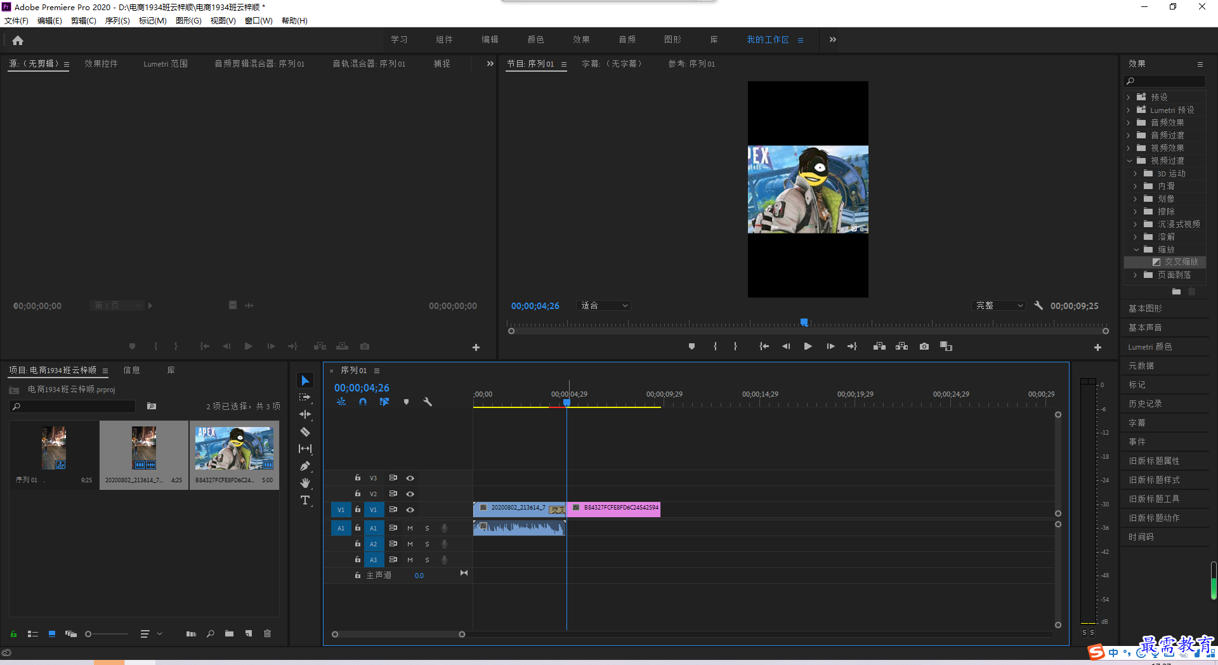Viewport: 1218px width, 665px height.
Task: Go to Out point in program monitor
Action: tap(852, 346)
